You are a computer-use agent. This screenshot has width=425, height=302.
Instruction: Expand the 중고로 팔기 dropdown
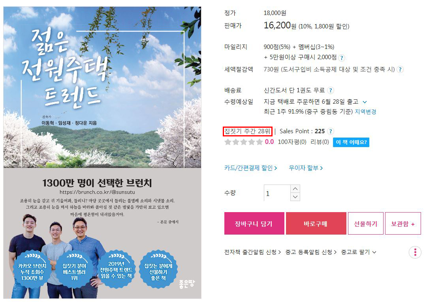pyautogui.click(x=359, y=252)
